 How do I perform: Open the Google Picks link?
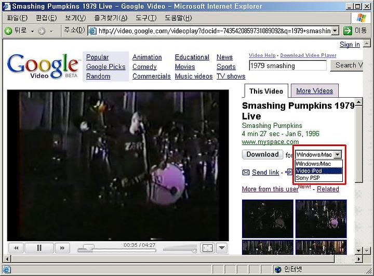click(105, 67)
